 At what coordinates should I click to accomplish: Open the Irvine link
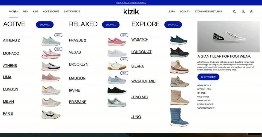coord(75,90)
